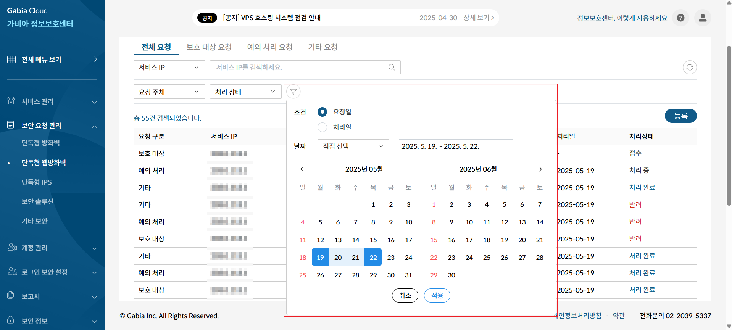Select the 요청일 radio button
This screenshot has width=732, height=330.
322,112
